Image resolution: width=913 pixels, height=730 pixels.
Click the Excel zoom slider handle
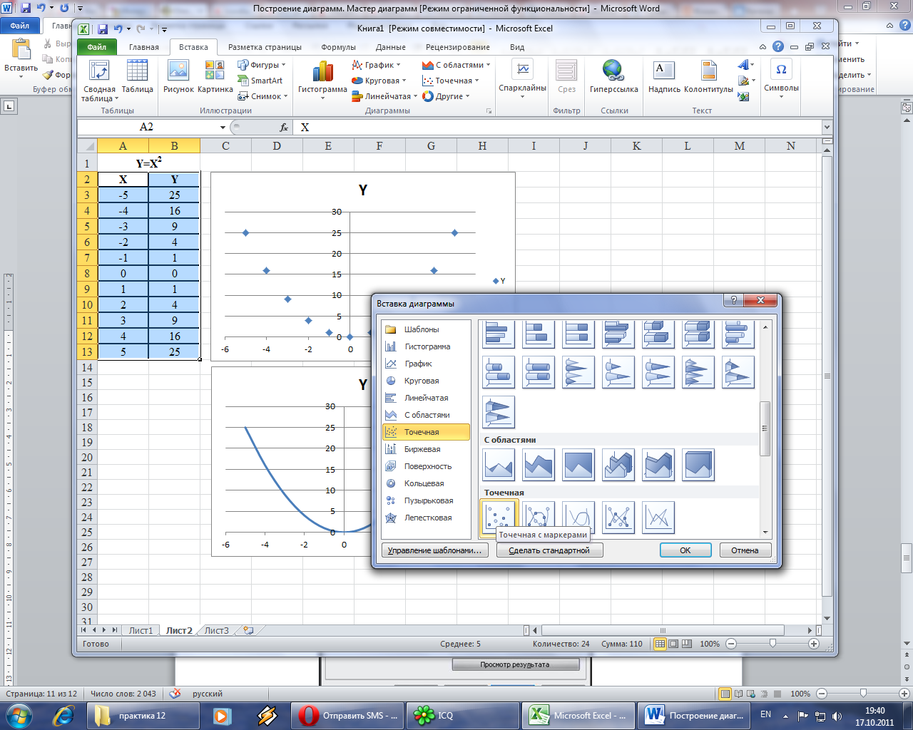tap(772, 644)
